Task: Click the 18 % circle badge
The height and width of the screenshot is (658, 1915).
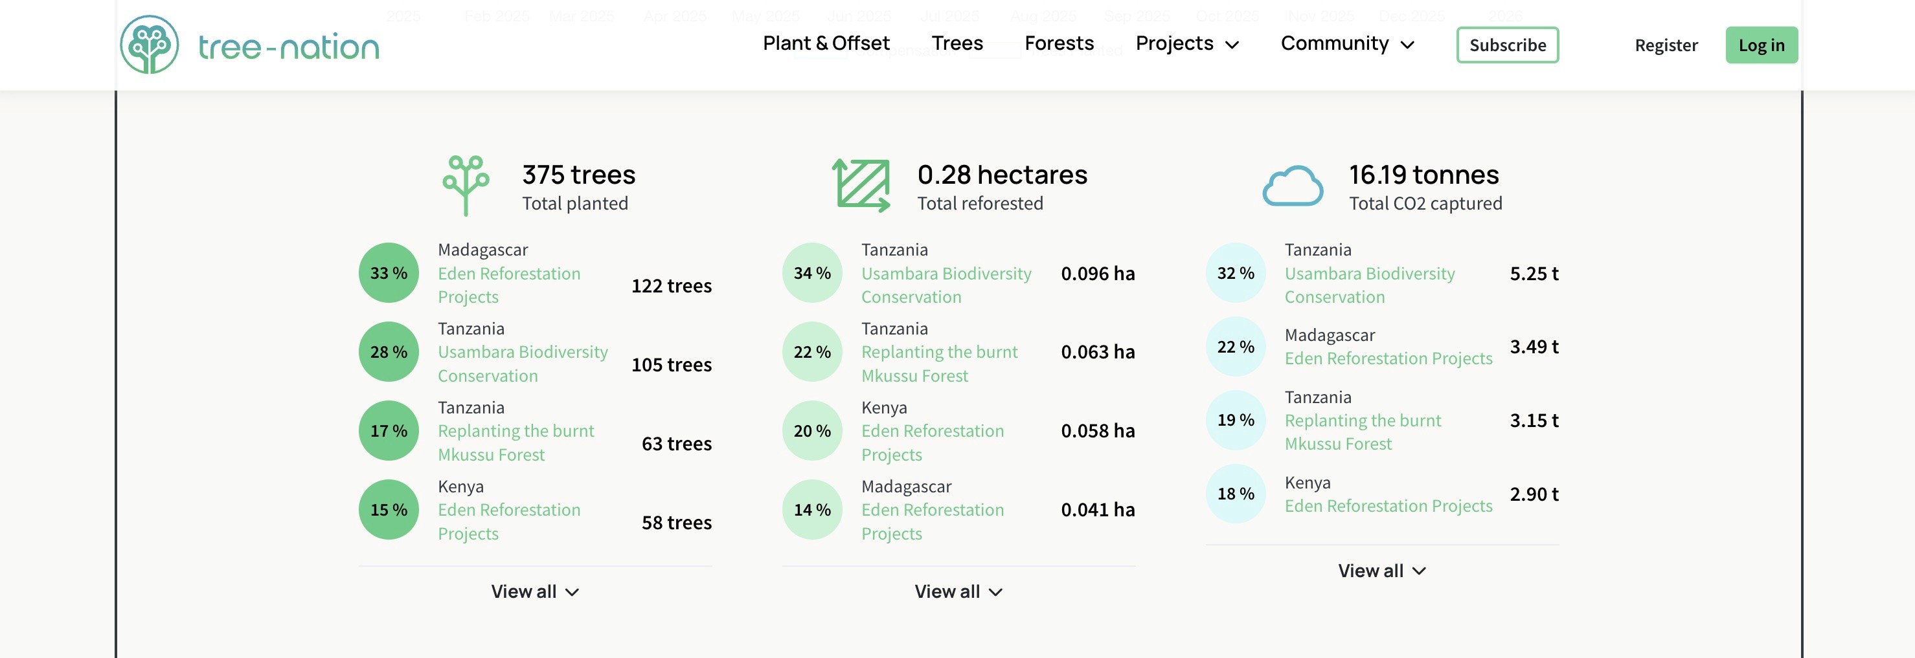Action: click(1236, 494)
